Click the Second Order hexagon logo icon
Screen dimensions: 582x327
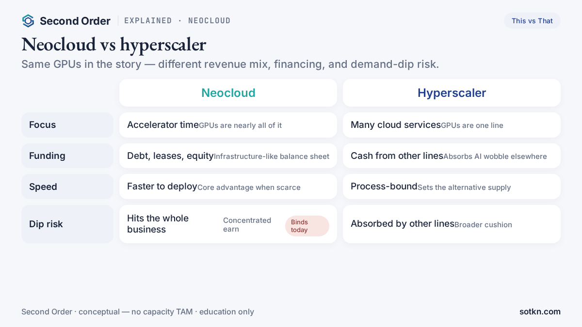28,21
